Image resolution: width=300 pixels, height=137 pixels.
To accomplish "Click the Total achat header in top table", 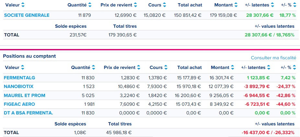I will [190, 5].
